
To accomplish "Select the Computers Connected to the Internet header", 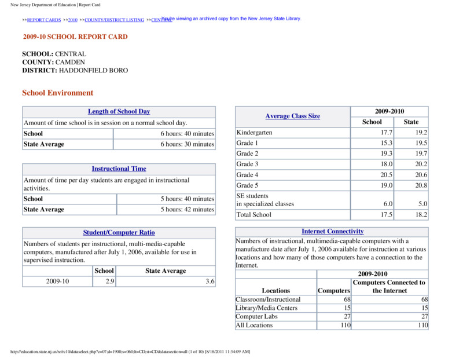I will coord(389,287).
